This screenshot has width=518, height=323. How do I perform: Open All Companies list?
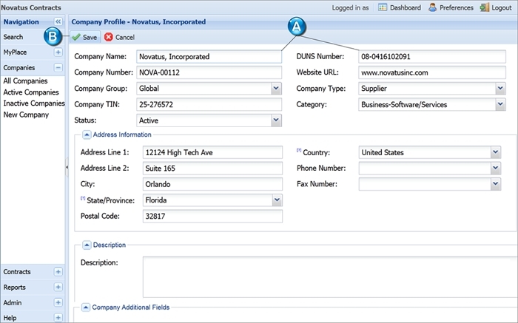(25, 81)
